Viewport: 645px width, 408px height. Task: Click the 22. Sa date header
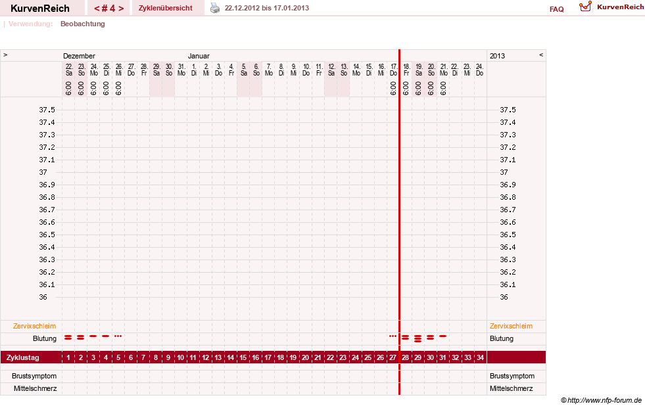point(69,70)
